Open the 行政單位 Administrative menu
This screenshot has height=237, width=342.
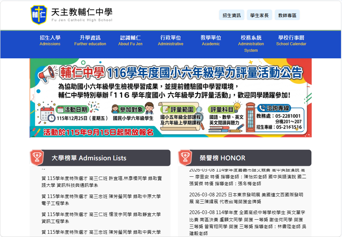pyautogui.click(x=171, y=40)
